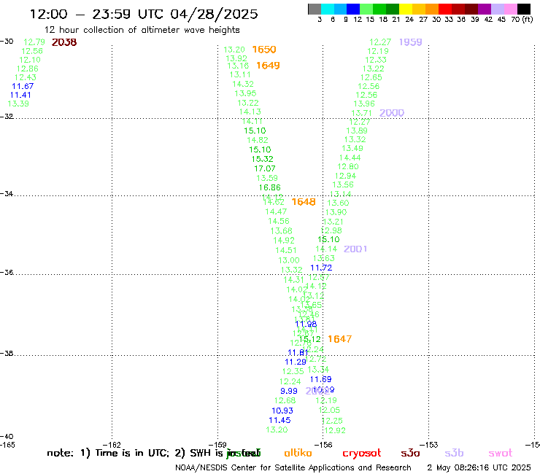Click the blue wave height value '10.93'
The width and height of the screenshot is (540, 474).
(282, 411)
